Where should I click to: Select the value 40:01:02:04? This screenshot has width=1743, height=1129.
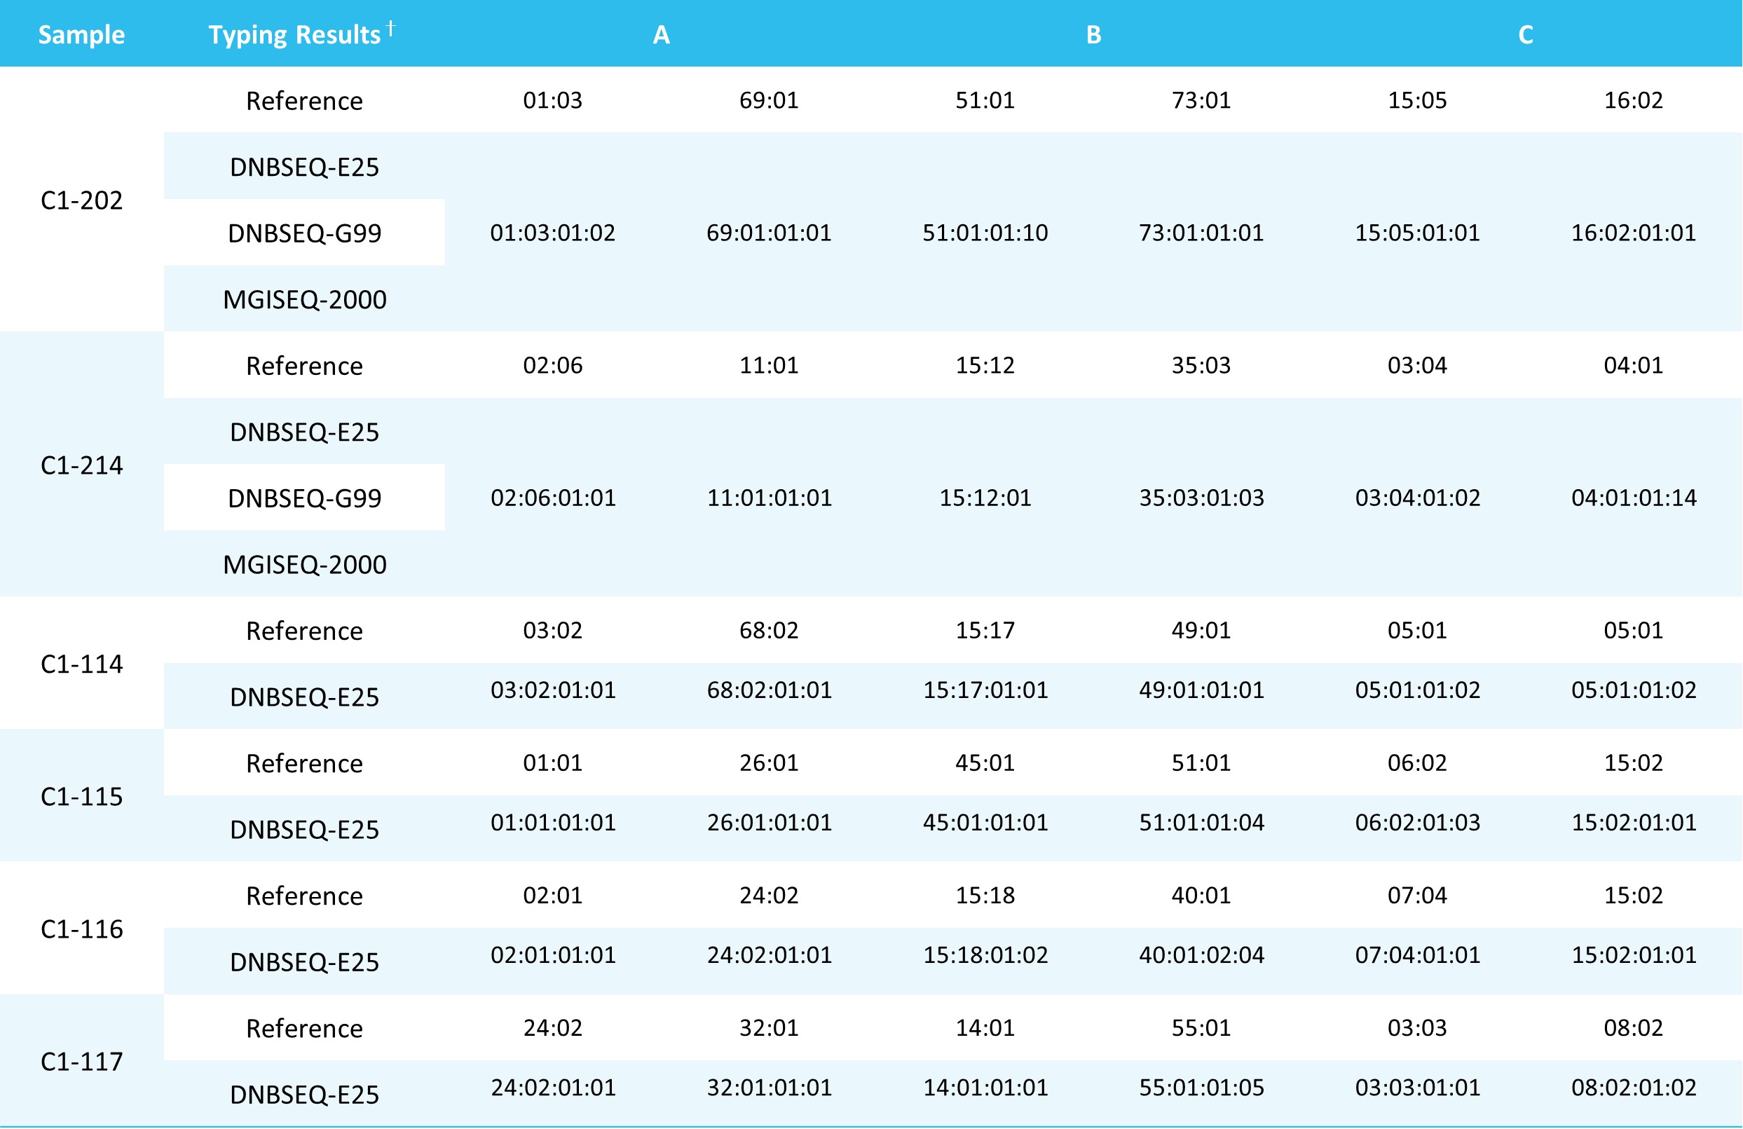point(1201,954)
